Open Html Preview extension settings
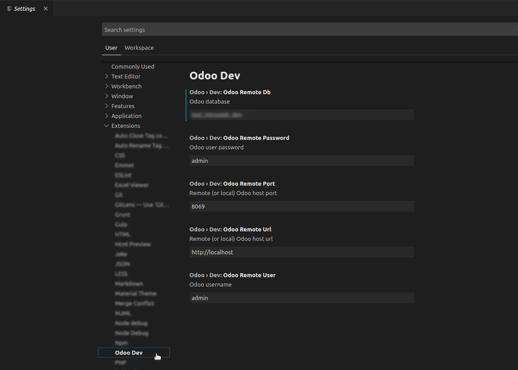 [133, 245]
